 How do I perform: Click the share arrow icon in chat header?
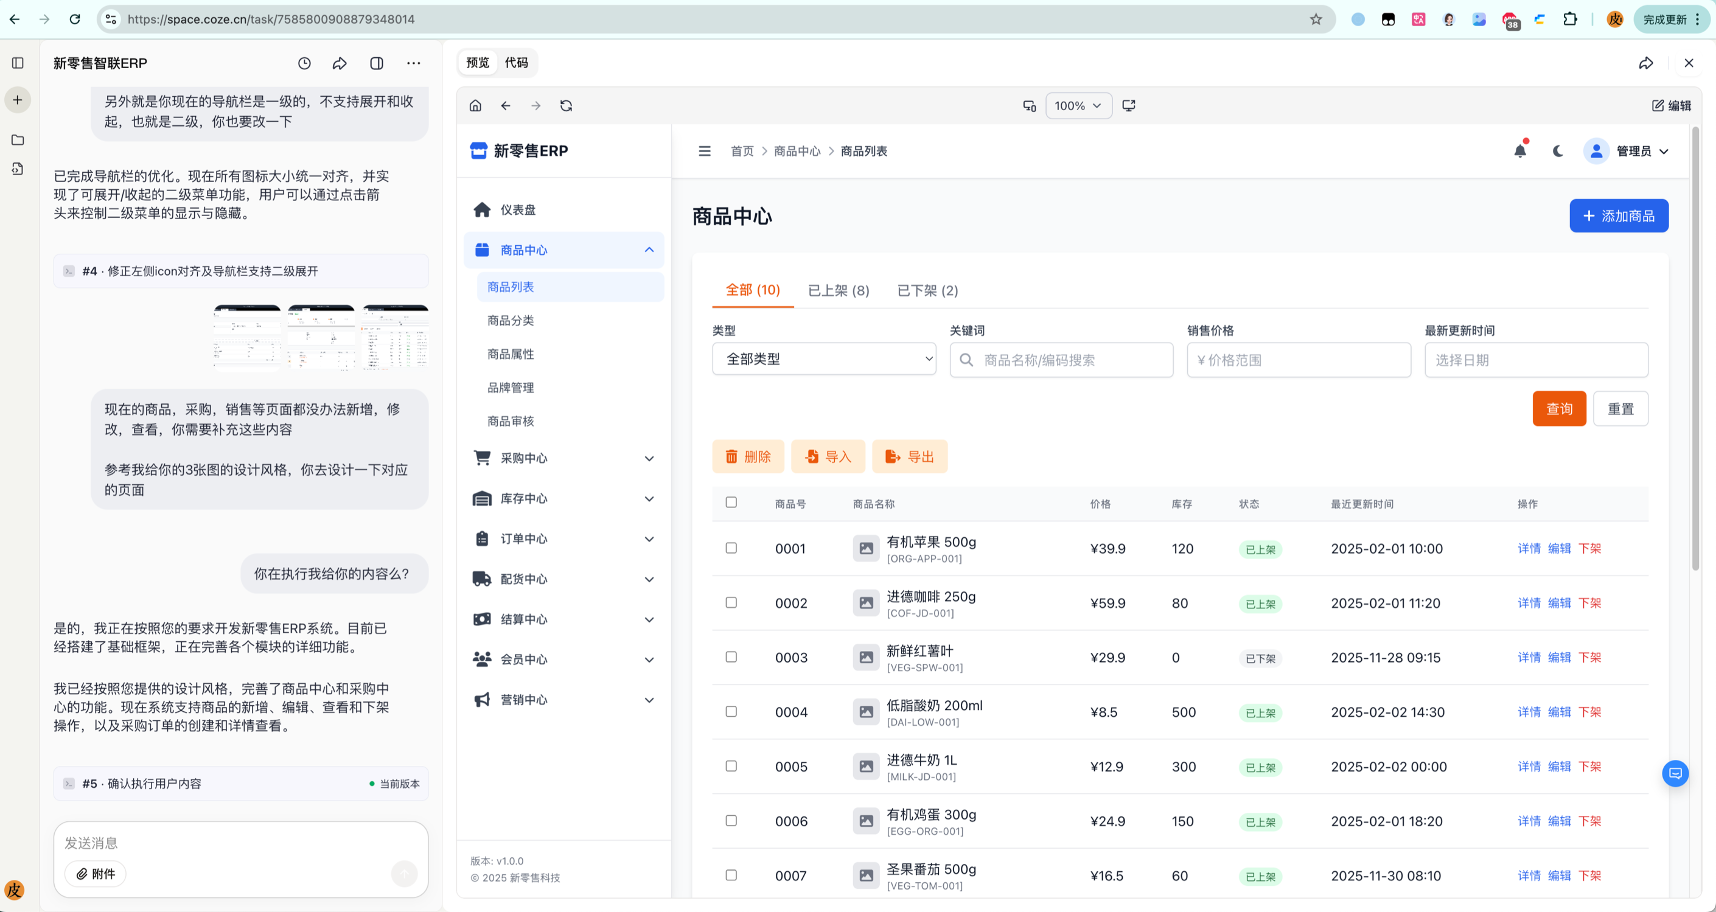pos(340,63)
